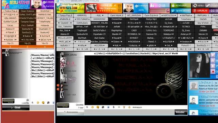This screenshot has width=218, height=123.
Task: Focus message box left of Gönder
Action: click(129, 112)
